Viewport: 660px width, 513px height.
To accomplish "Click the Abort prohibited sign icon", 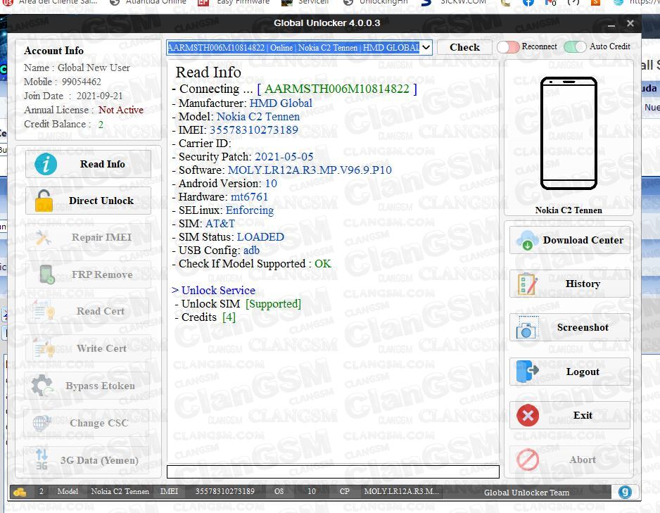I will (528, 460).
